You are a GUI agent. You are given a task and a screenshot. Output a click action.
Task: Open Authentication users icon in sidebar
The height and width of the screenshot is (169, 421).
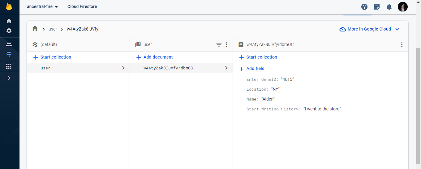(x=9, y=44)
